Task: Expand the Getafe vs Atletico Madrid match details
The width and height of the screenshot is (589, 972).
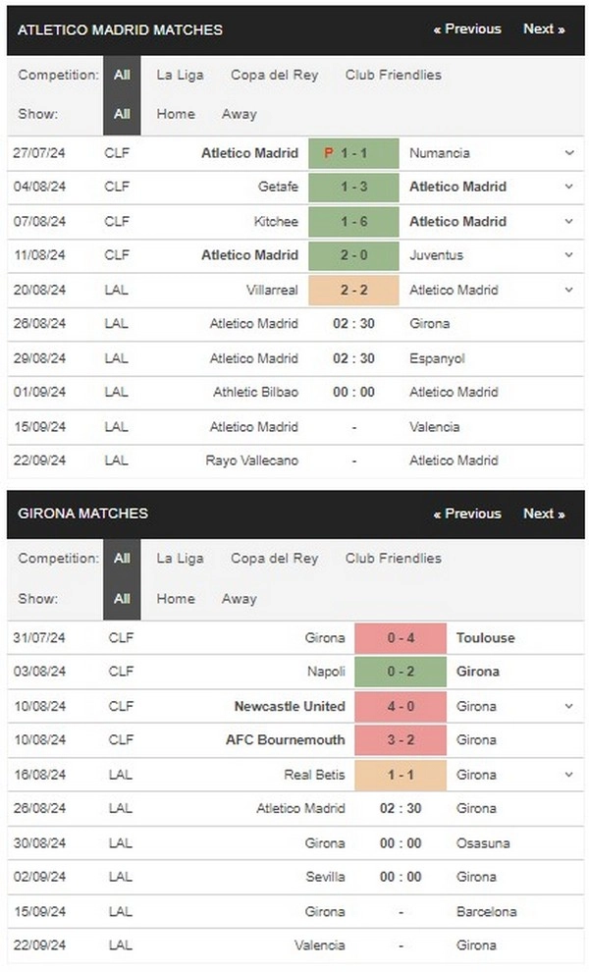Action: pyautogui.click(x=568, y=187)
